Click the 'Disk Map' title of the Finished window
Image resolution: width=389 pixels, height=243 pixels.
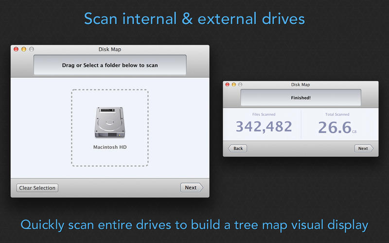click(301, 85)
